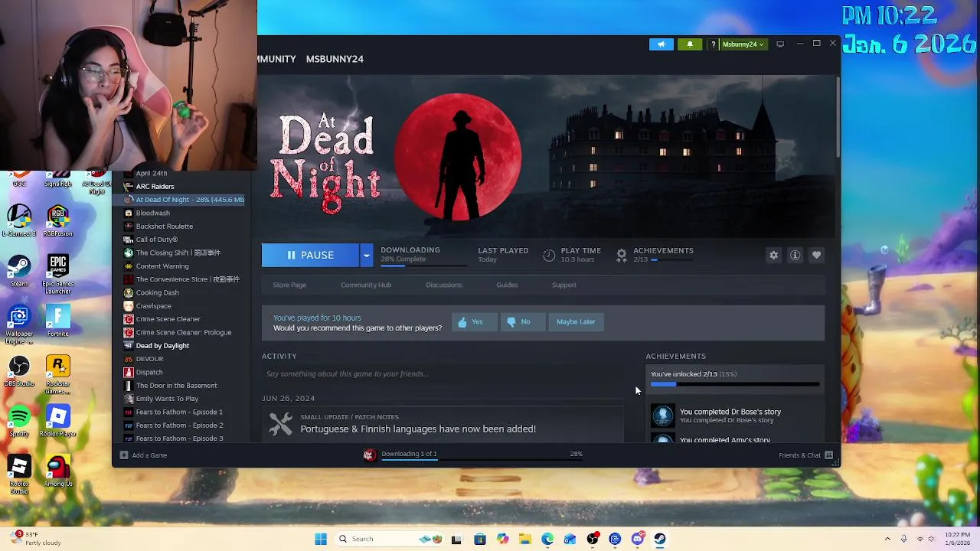Pause the At Dead of Night download

point(310,255)
